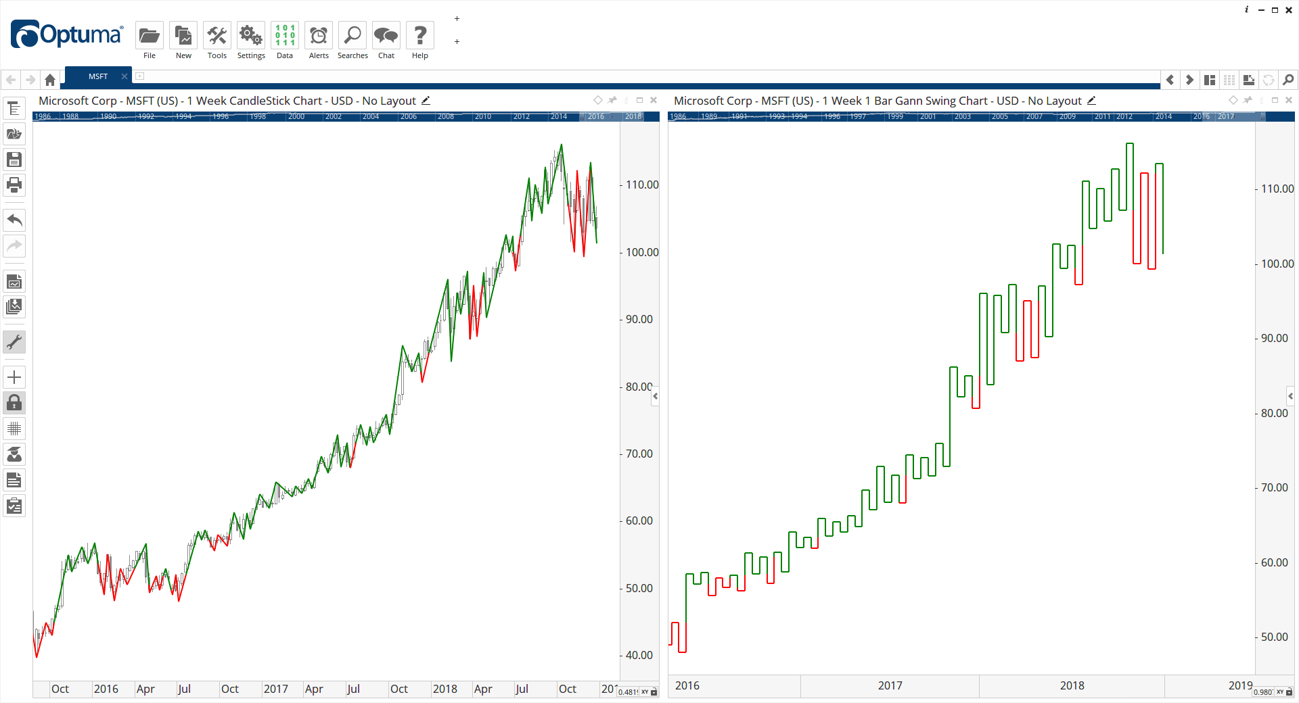Open the Chat speech bubbles icon
This screenshot has height=703, width=1299.
386,35
